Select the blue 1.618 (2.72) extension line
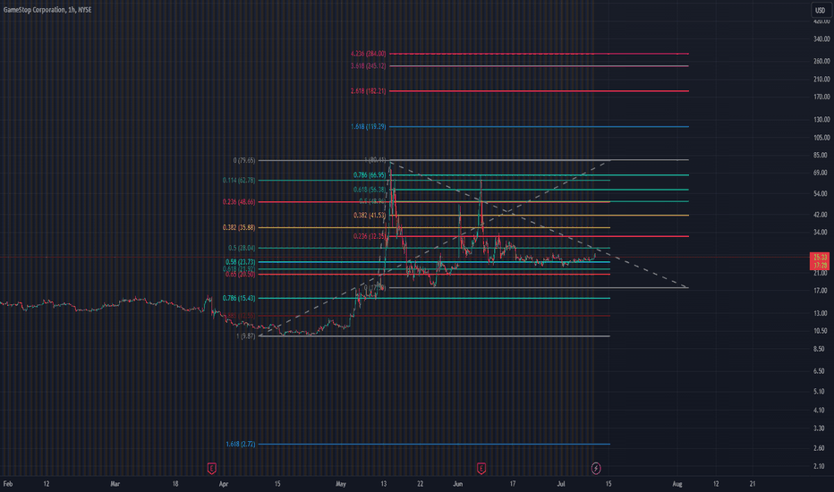834x492 pixels. (433, 444)
